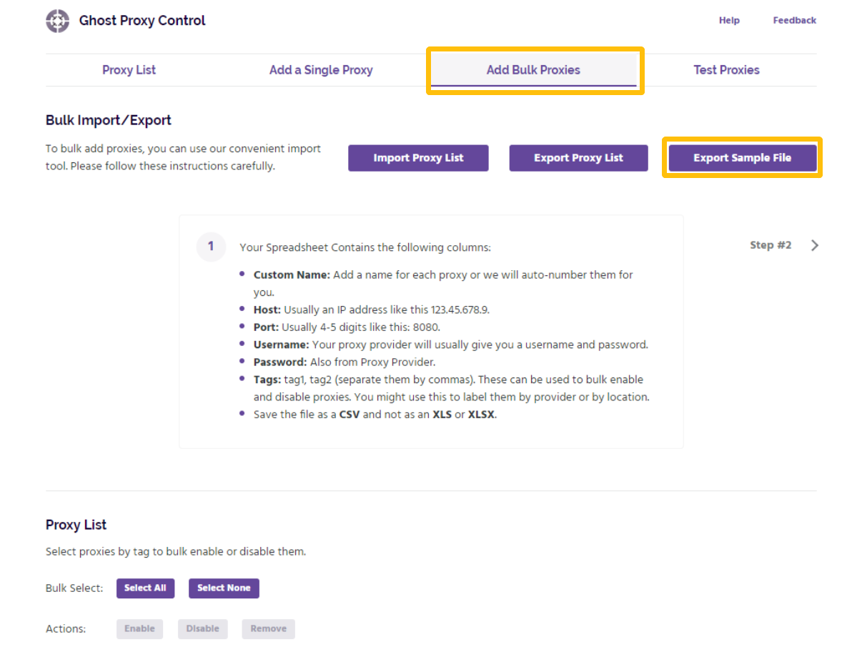Open the Feedback link
Viewport: 857px width, 647px height.
pyautogui.click(x=794, y=21)
